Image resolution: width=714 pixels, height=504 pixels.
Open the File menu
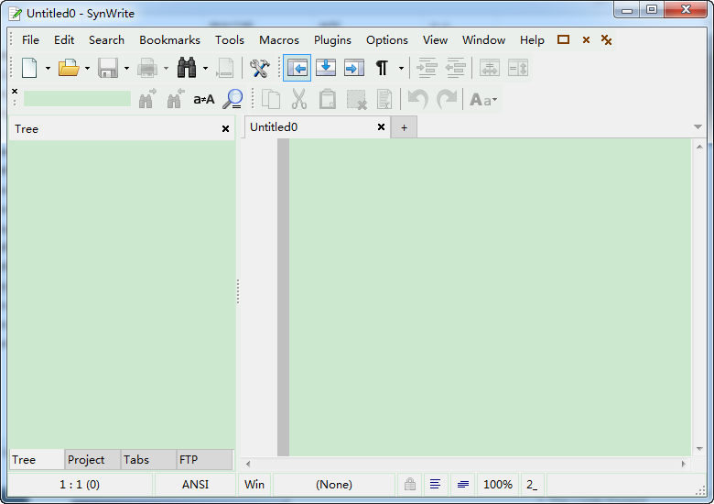tap(30, 40)
